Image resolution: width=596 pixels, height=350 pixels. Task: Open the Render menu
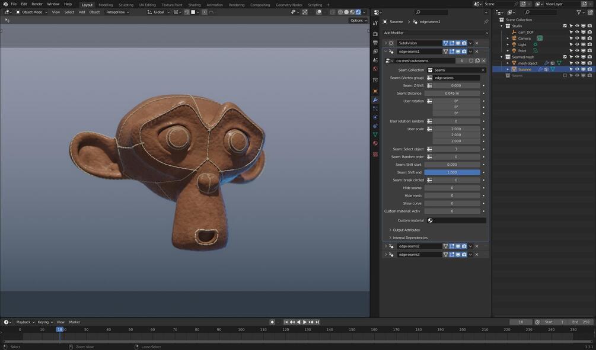coord(37,4)
